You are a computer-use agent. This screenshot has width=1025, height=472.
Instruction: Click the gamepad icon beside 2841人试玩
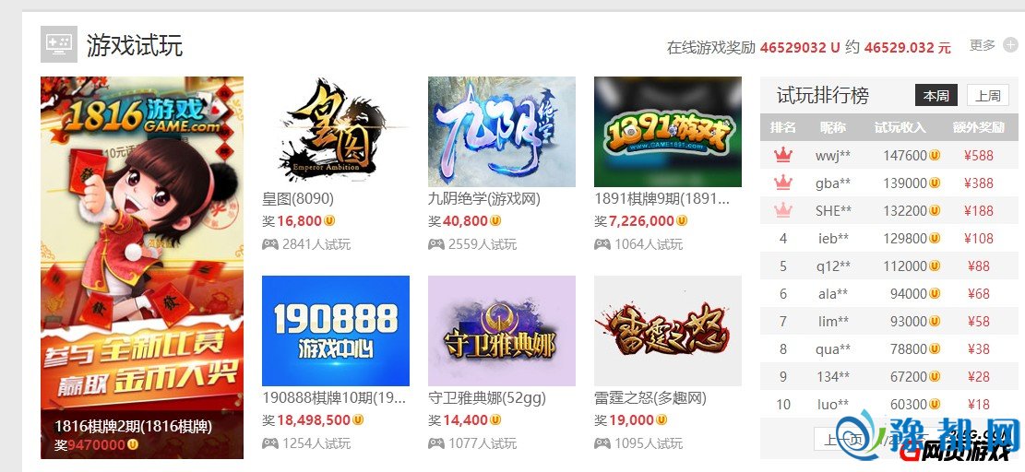tap(270, 244)
